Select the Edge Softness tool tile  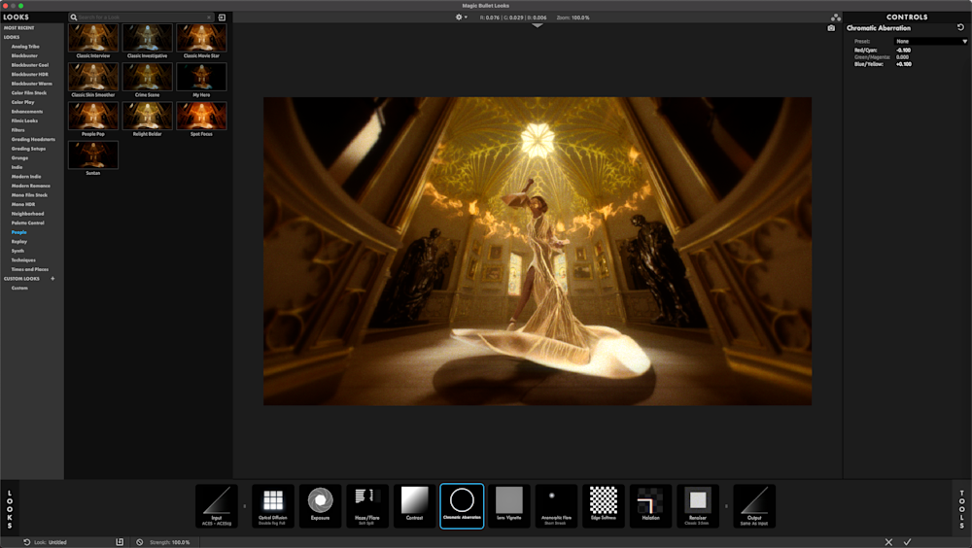(x=604, y=505)
